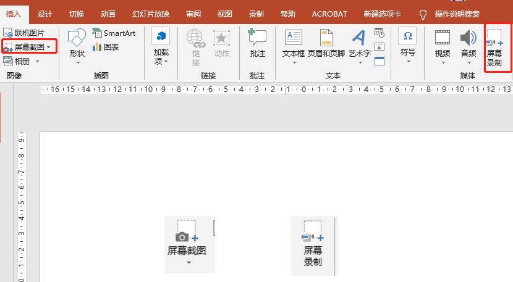The image size is (513, 282).
Task: Switch to the 新建选项卡 tab
Action: tap(383, 14)
